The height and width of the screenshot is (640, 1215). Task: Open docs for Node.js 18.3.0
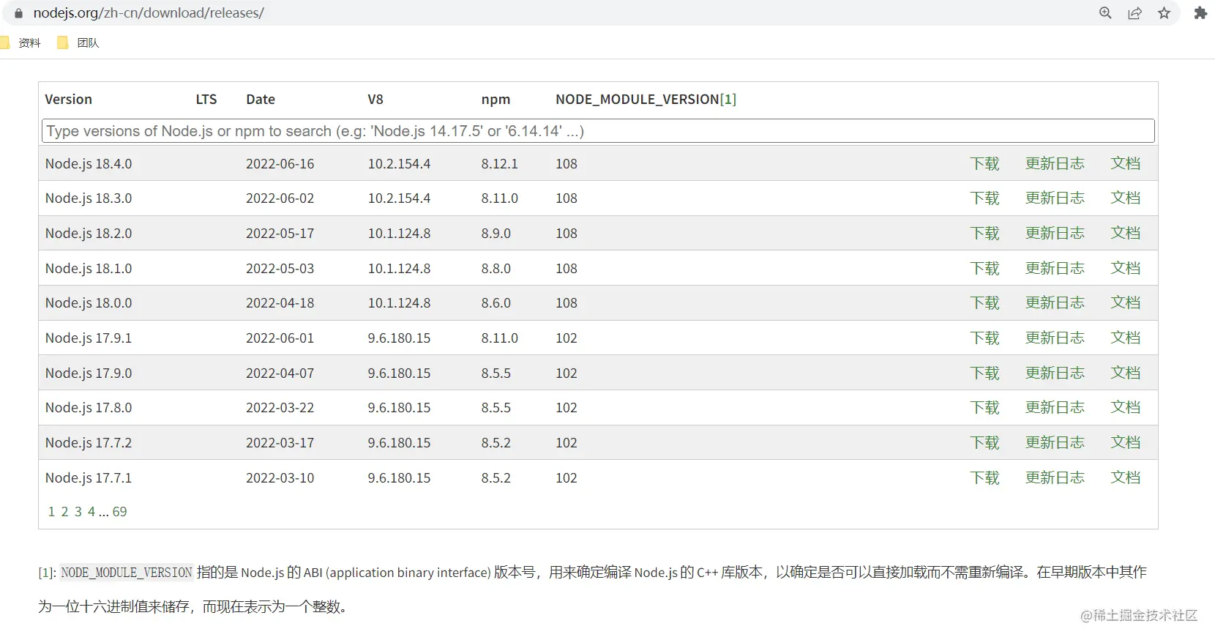coord(1125,198)
